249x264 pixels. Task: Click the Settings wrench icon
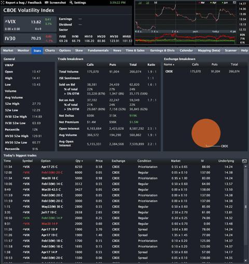coord(71,3)
